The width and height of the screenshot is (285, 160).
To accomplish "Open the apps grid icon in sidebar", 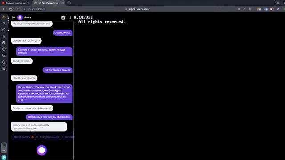I will (4, 68).
